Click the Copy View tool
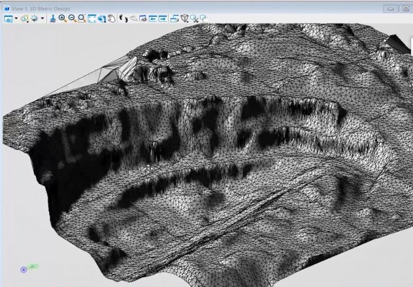The image size is (413, 287). tap(174, 19)
